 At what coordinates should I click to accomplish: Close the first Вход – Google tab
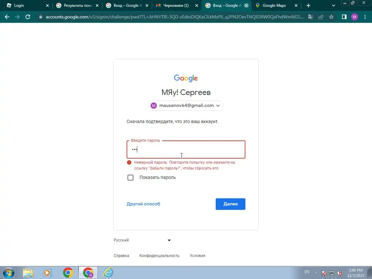(x=147, y=5)
